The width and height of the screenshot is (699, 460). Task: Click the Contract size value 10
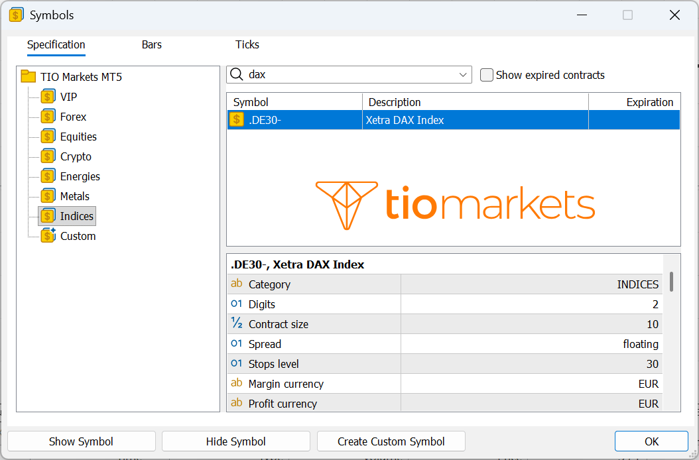click(653, 324)
